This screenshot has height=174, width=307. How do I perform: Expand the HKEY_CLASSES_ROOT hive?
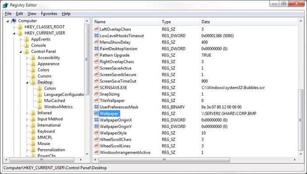[14, 27]
